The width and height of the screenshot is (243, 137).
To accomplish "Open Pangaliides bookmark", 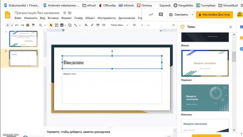I will coord(183,5).
